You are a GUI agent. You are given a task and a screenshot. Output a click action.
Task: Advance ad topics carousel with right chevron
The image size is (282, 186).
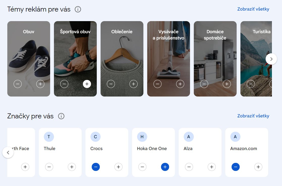271,59
